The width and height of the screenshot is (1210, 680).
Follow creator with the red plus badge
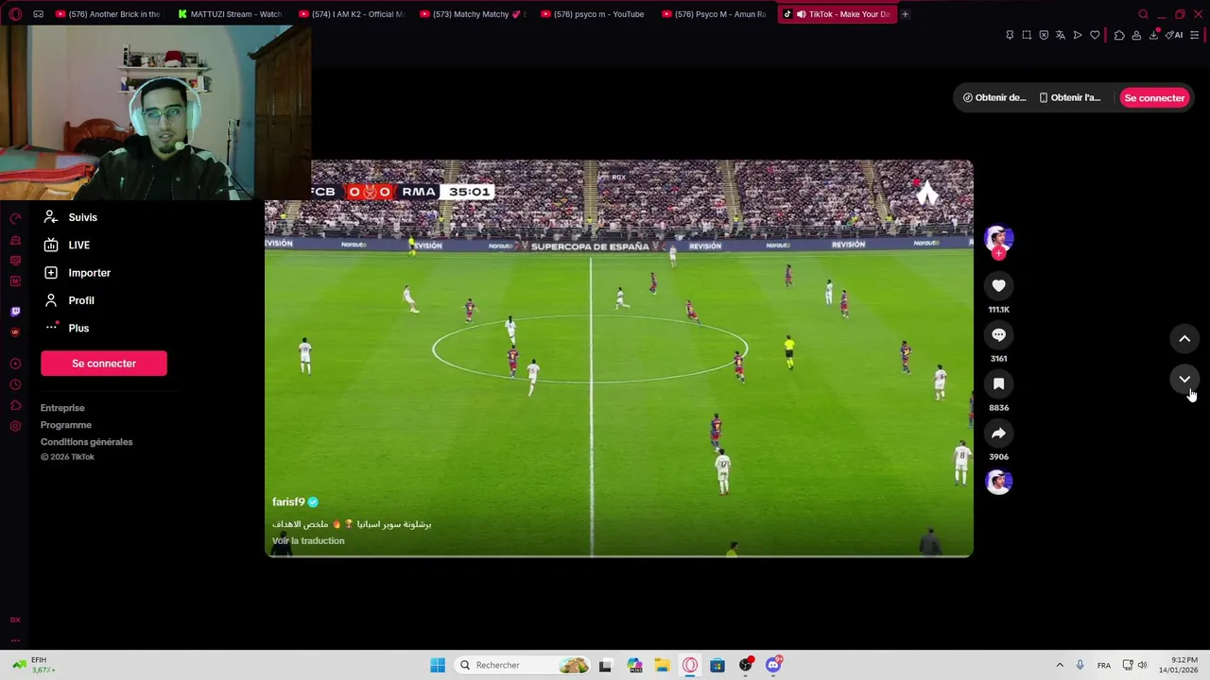998,253
